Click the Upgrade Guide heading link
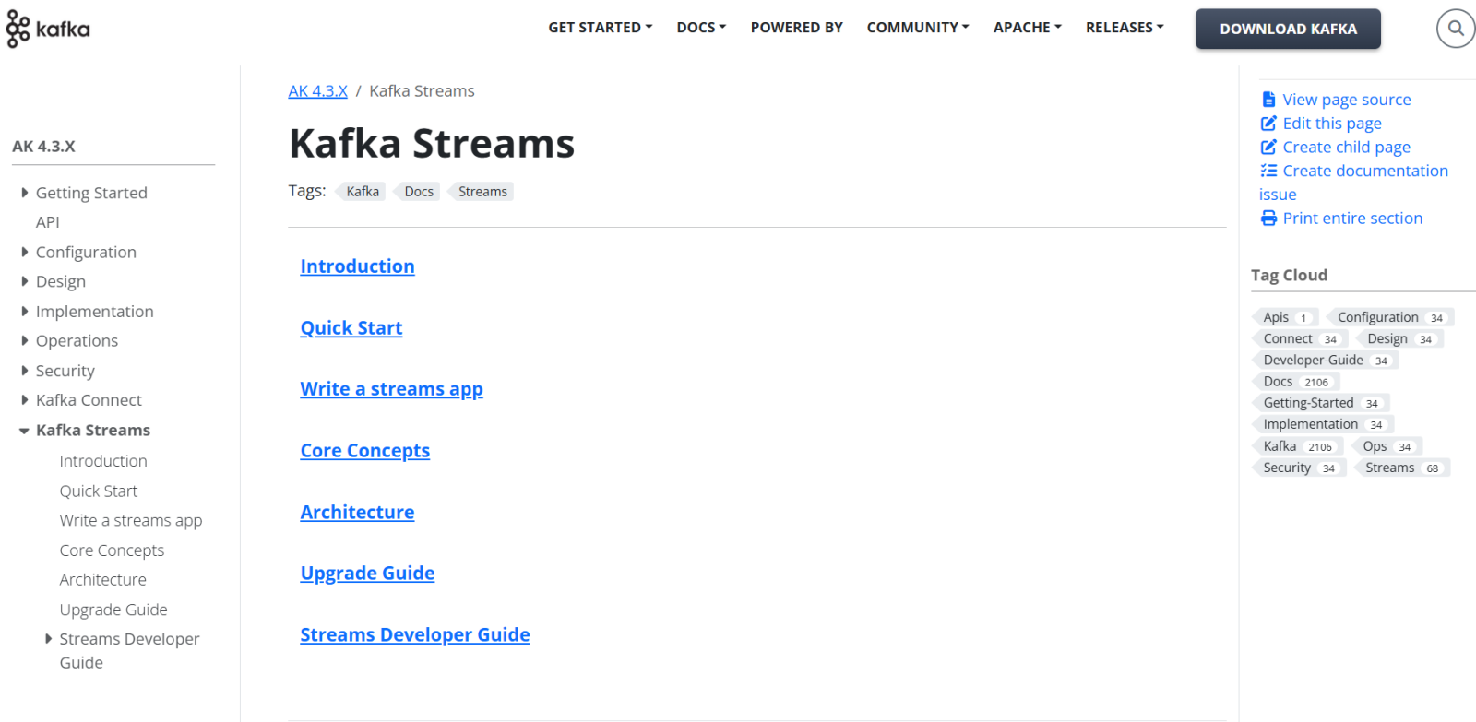 (367, 574)
